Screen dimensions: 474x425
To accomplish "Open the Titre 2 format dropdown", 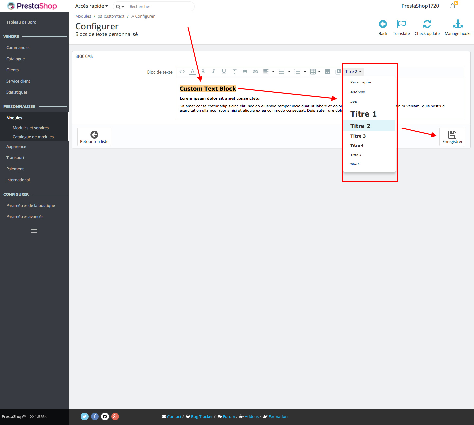I will pos(353,72).
